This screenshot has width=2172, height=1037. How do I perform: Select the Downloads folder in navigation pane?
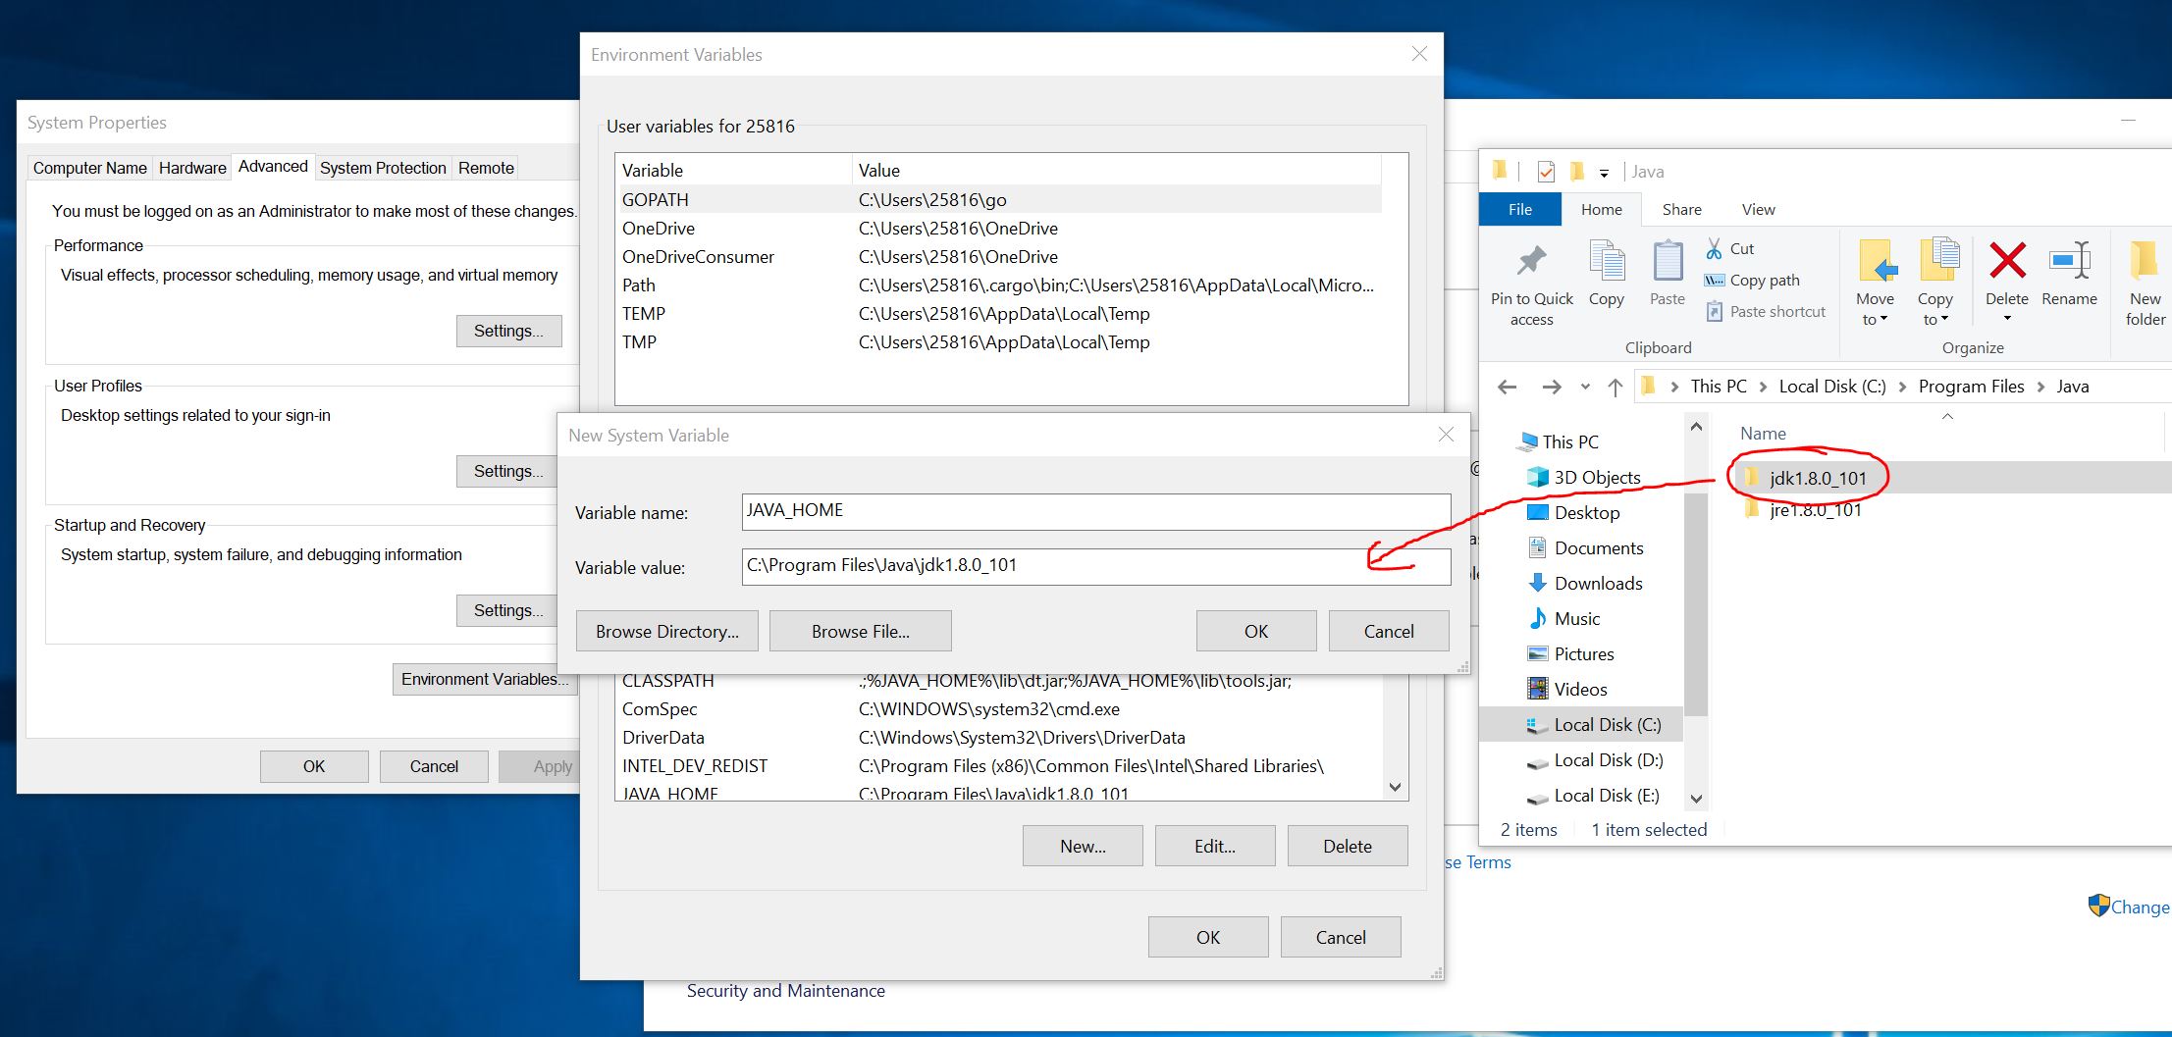pyautogui.click(x=1597, y=584)
